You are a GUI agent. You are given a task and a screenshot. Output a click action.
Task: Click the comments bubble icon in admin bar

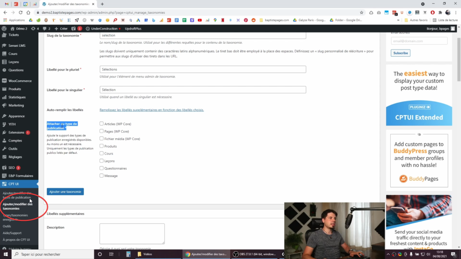click(x=45, y=28)
